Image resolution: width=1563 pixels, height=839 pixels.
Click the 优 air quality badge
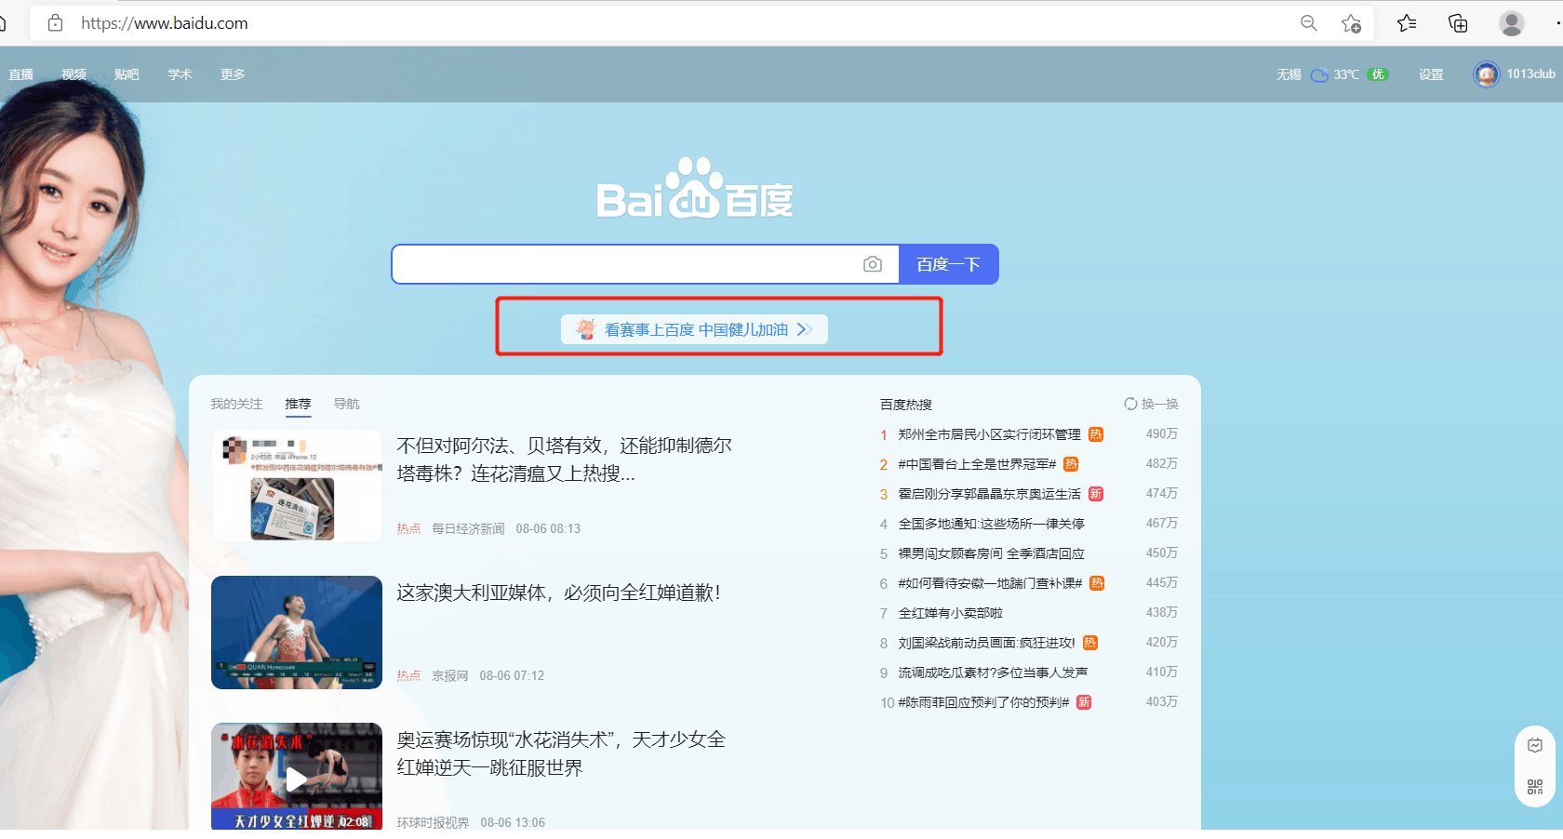[x=1378, y=74]
